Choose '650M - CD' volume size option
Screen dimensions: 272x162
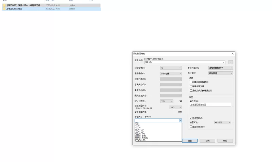pyautogui.click(x=158, y=130)
